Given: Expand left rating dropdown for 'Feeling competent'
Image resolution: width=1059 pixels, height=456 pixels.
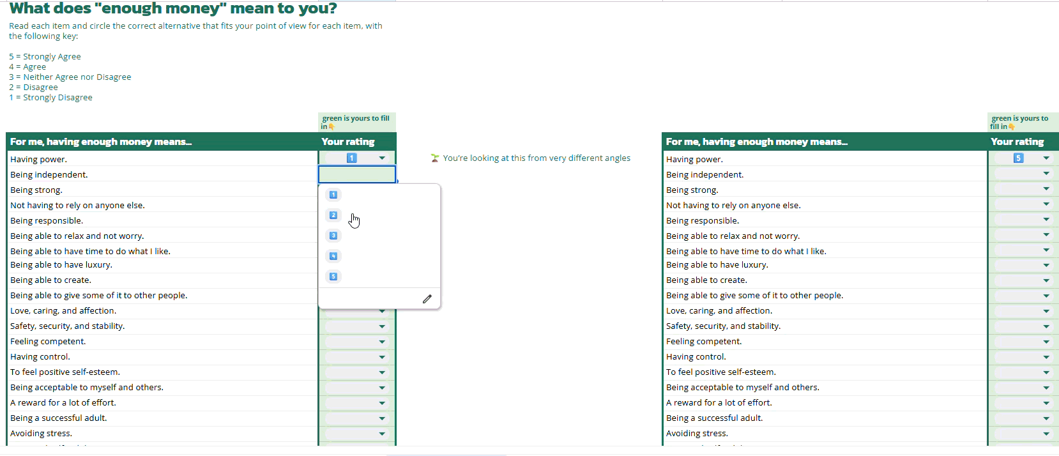Looking at the screenshot, I should pos(382,342).
